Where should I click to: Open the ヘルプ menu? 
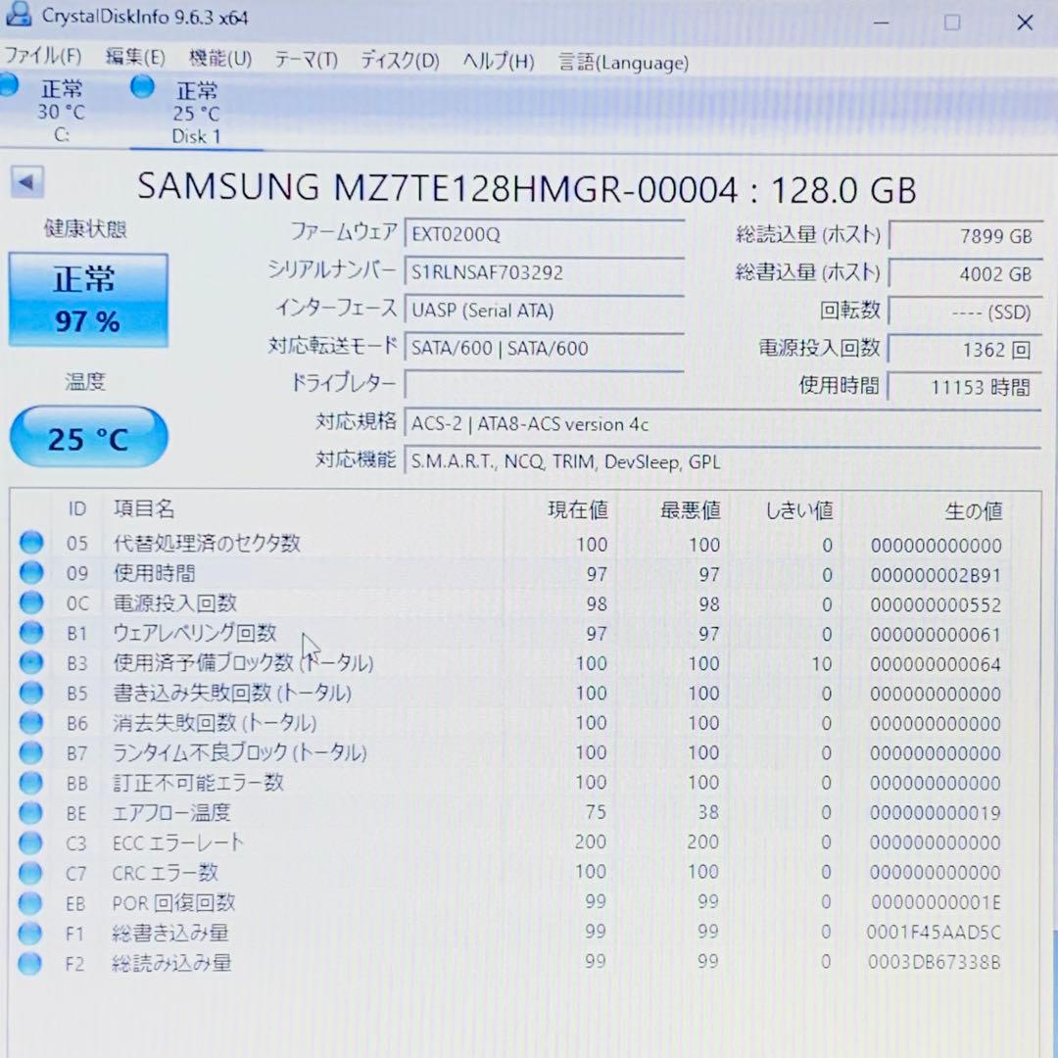point(498,60)
